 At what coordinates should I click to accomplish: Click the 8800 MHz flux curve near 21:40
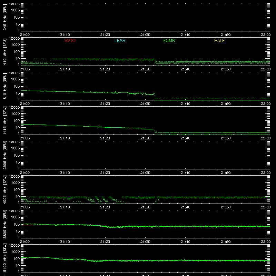[x=185, y=226]
